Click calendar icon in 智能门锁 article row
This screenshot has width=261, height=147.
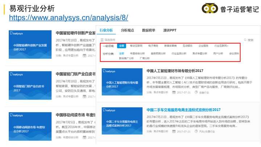click(84, 97)
